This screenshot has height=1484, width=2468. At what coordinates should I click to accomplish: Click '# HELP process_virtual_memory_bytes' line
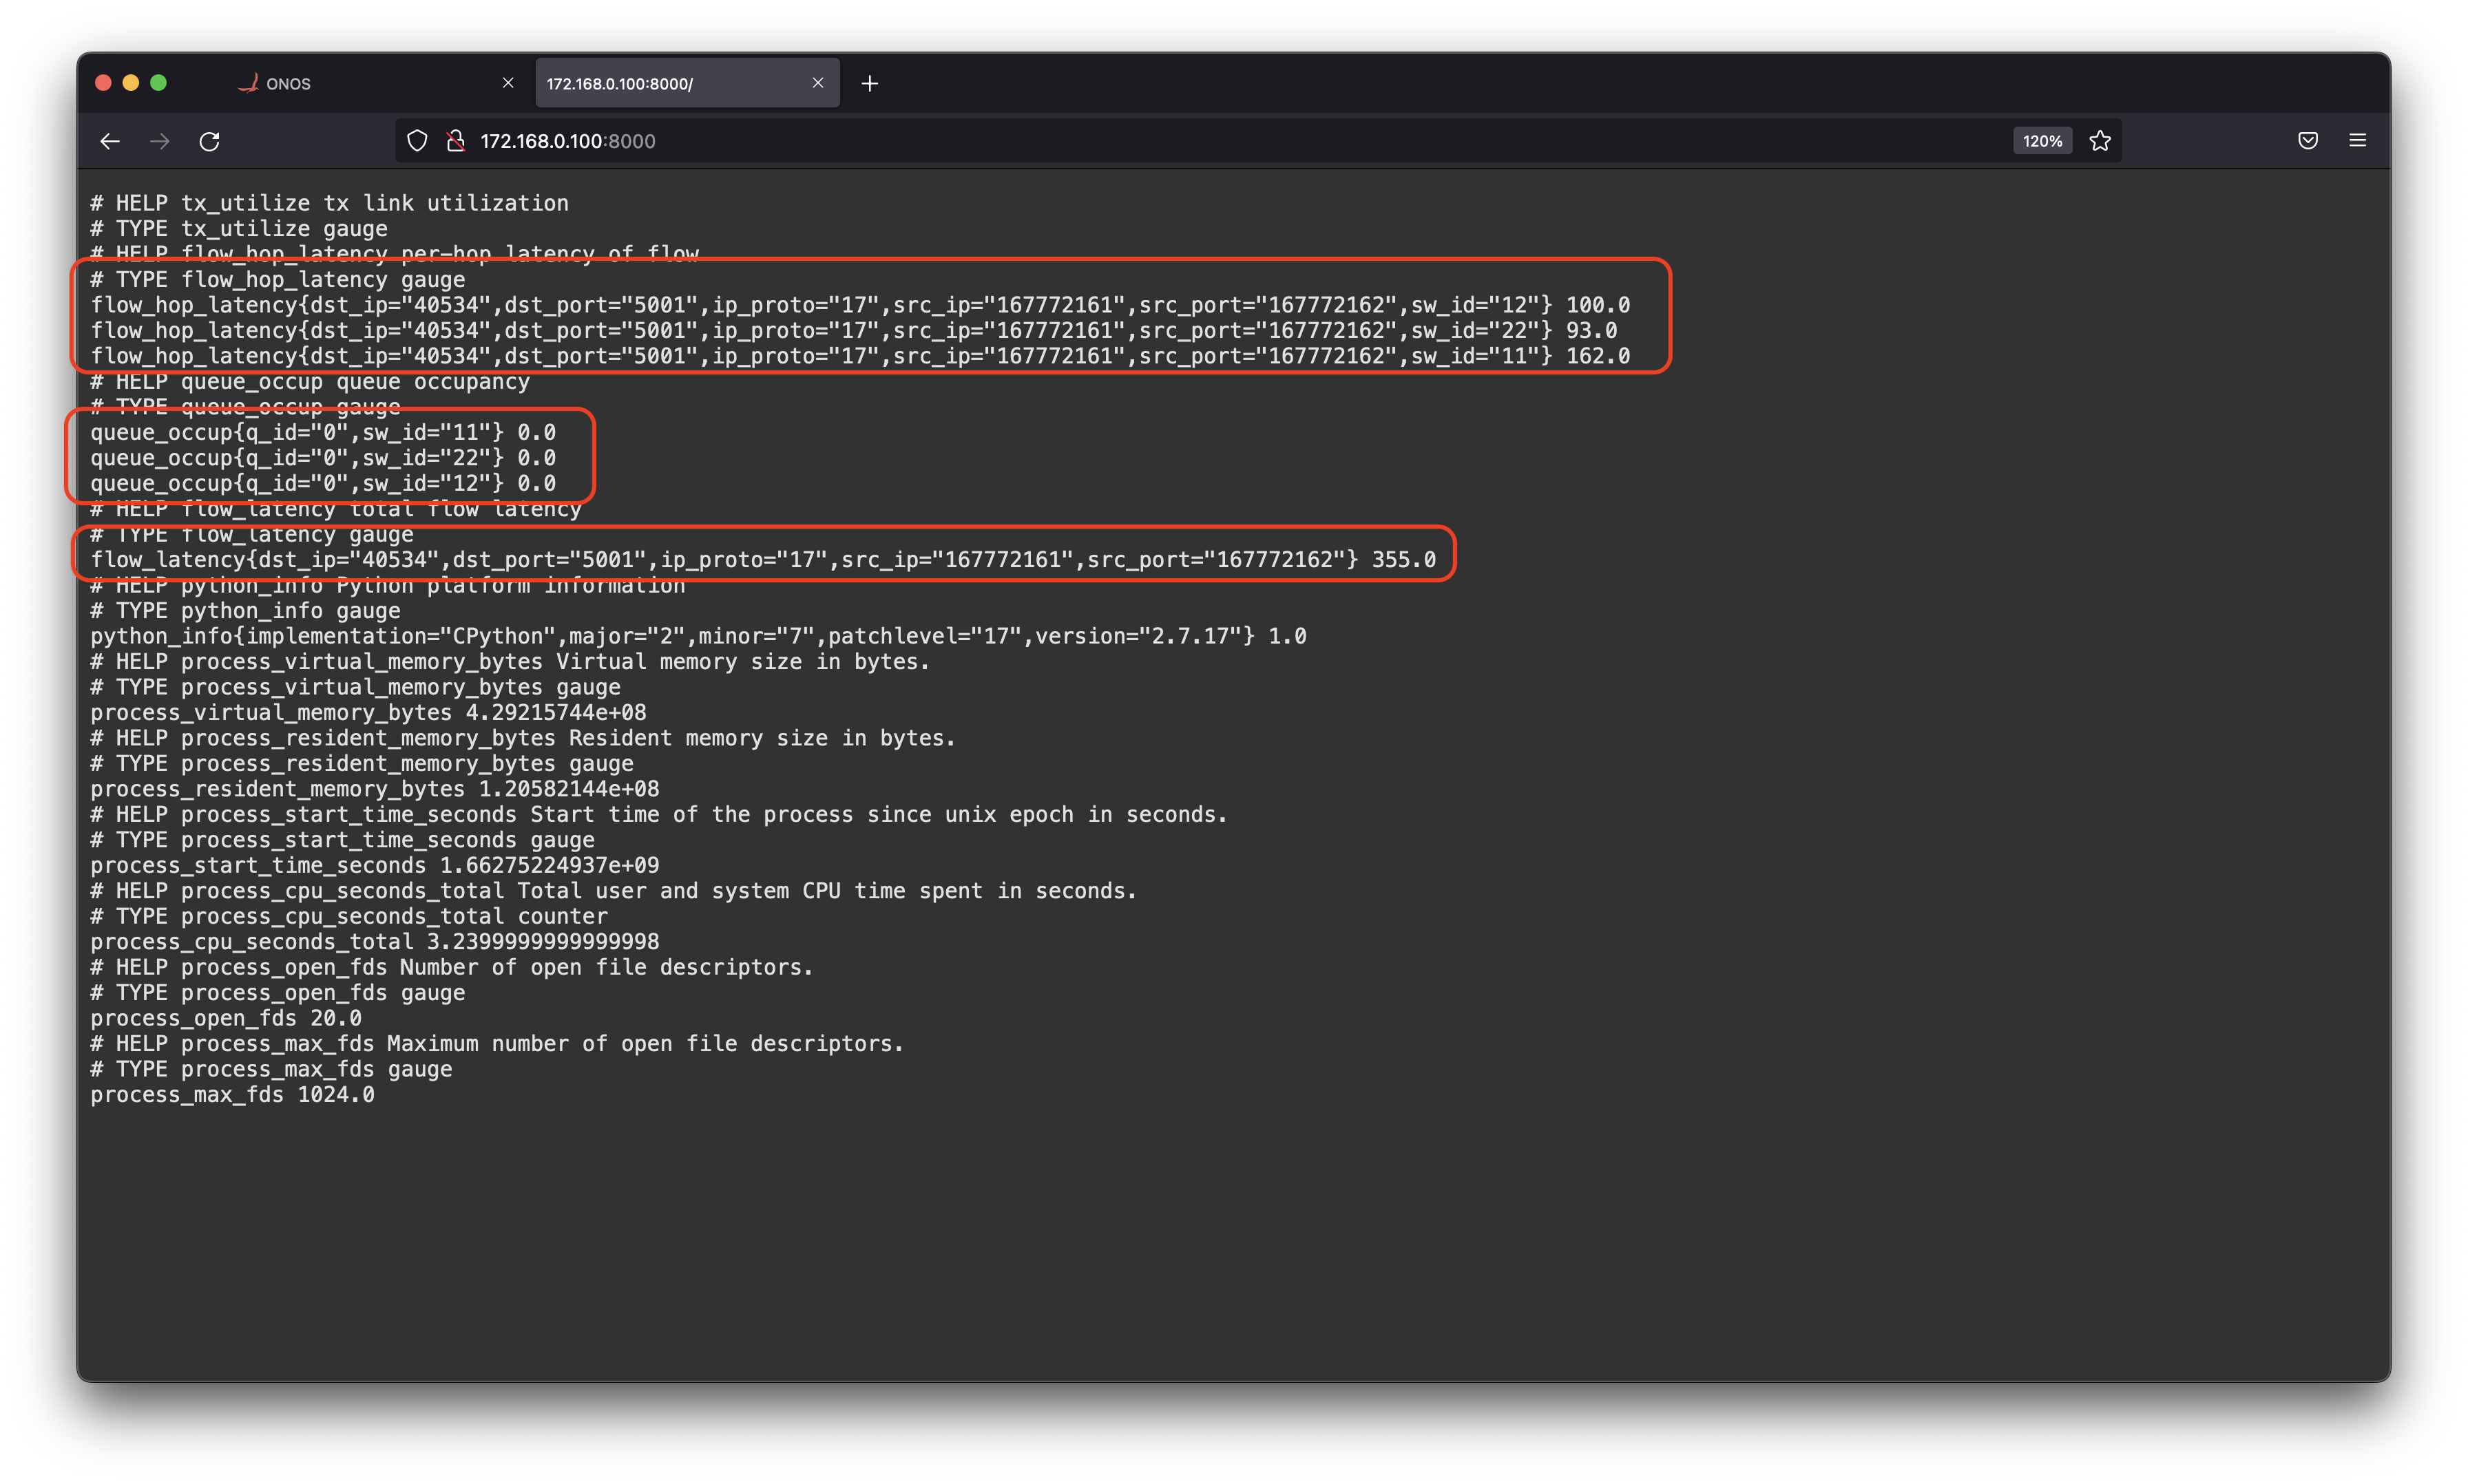pyautogui.click(x=510, y=662)
